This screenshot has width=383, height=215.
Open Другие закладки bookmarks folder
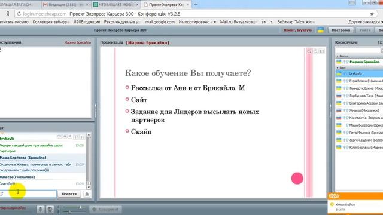(366, 22)
